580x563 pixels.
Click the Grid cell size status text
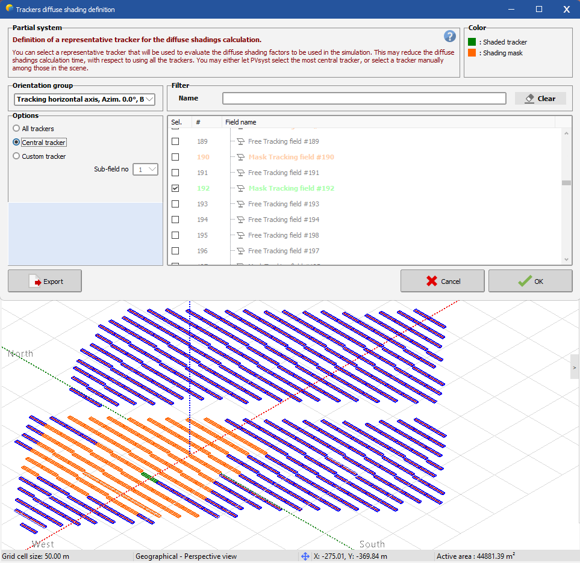pos(36,556)
